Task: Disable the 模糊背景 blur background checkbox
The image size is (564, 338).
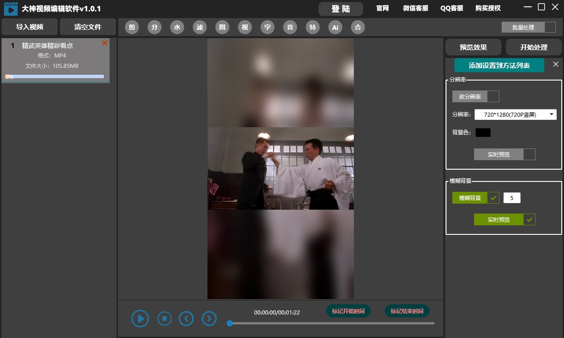Action: tap(476, 198)
